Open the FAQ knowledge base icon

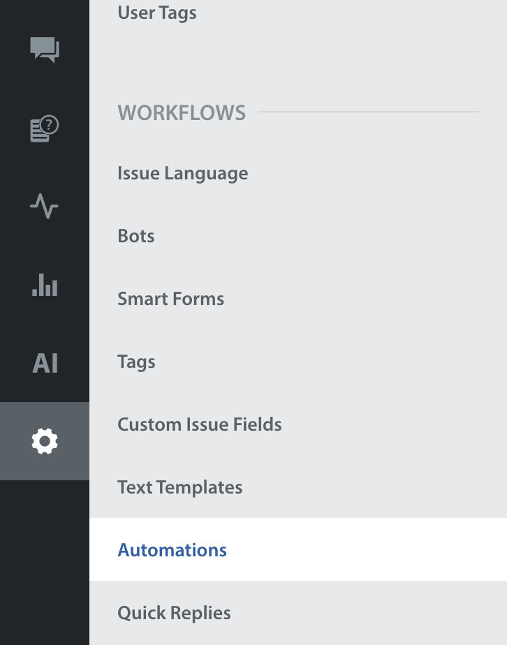(45, 129)
